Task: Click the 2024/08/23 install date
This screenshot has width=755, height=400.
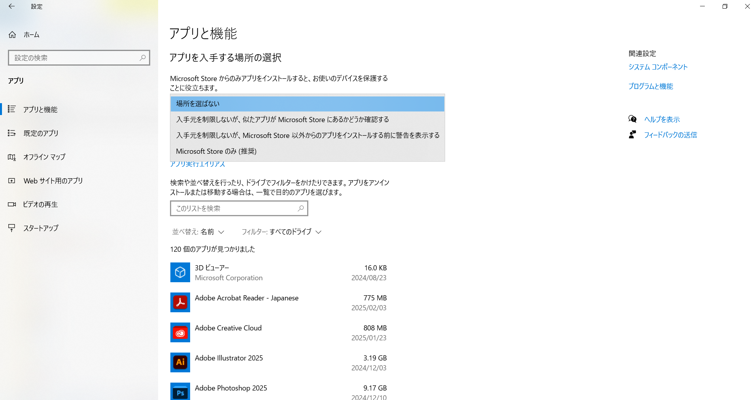Action: (x=369, y=278)
